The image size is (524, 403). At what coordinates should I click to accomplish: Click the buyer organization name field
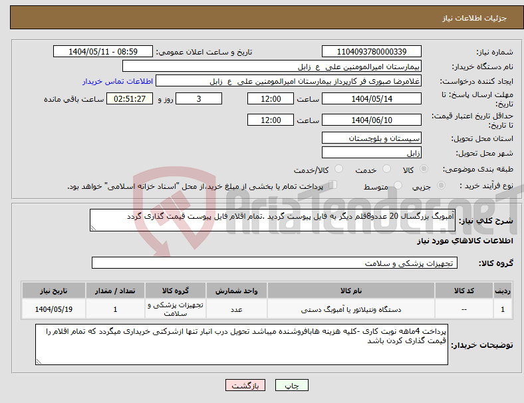272,66
